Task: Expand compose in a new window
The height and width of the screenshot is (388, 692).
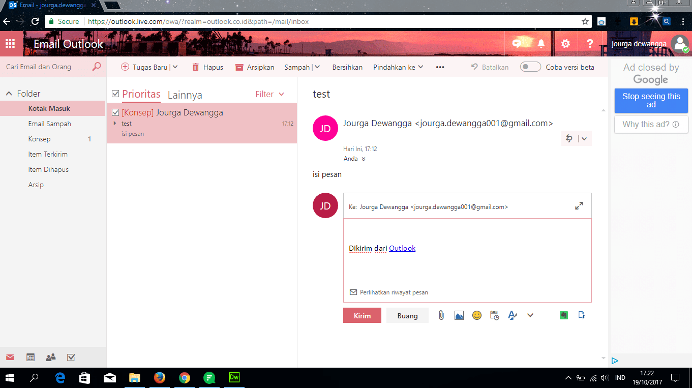Action: click(579, 206)
